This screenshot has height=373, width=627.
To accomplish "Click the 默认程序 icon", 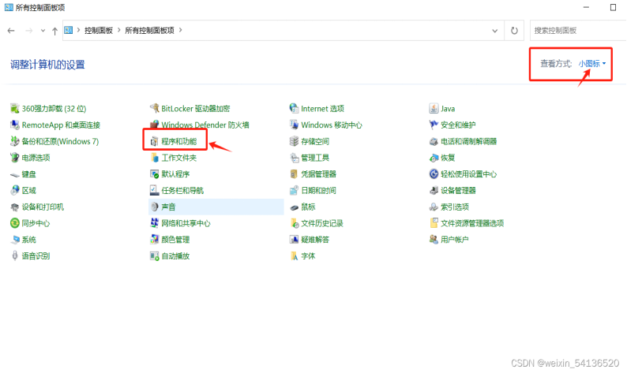I will click(x=154, y=174).
